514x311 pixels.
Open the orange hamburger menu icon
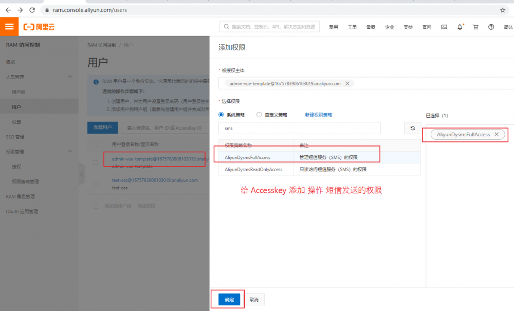pyautogui.click(x=9, y=27)
